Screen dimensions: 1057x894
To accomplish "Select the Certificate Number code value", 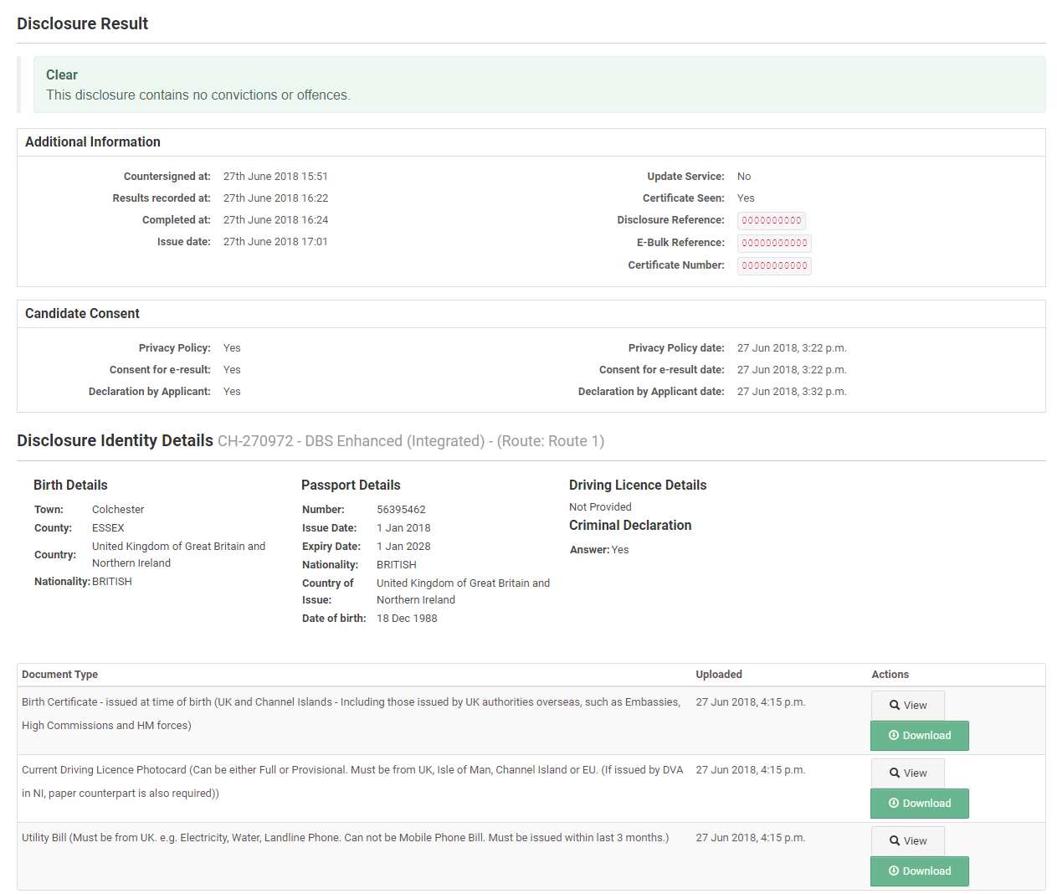I will click(x=774, y=266).
